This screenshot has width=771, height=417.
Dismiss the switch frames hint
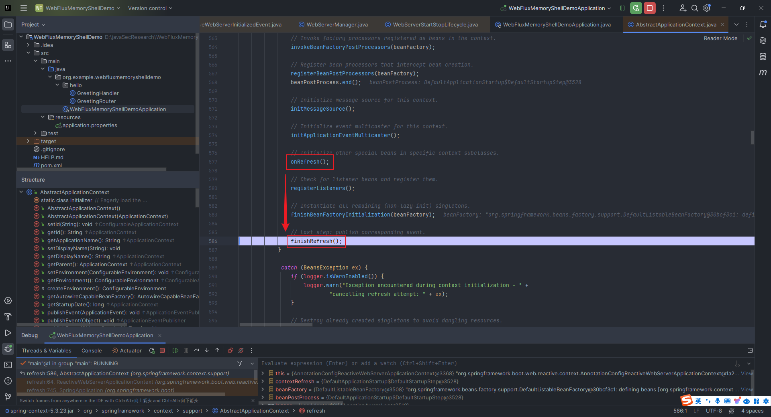coord(253,401)
